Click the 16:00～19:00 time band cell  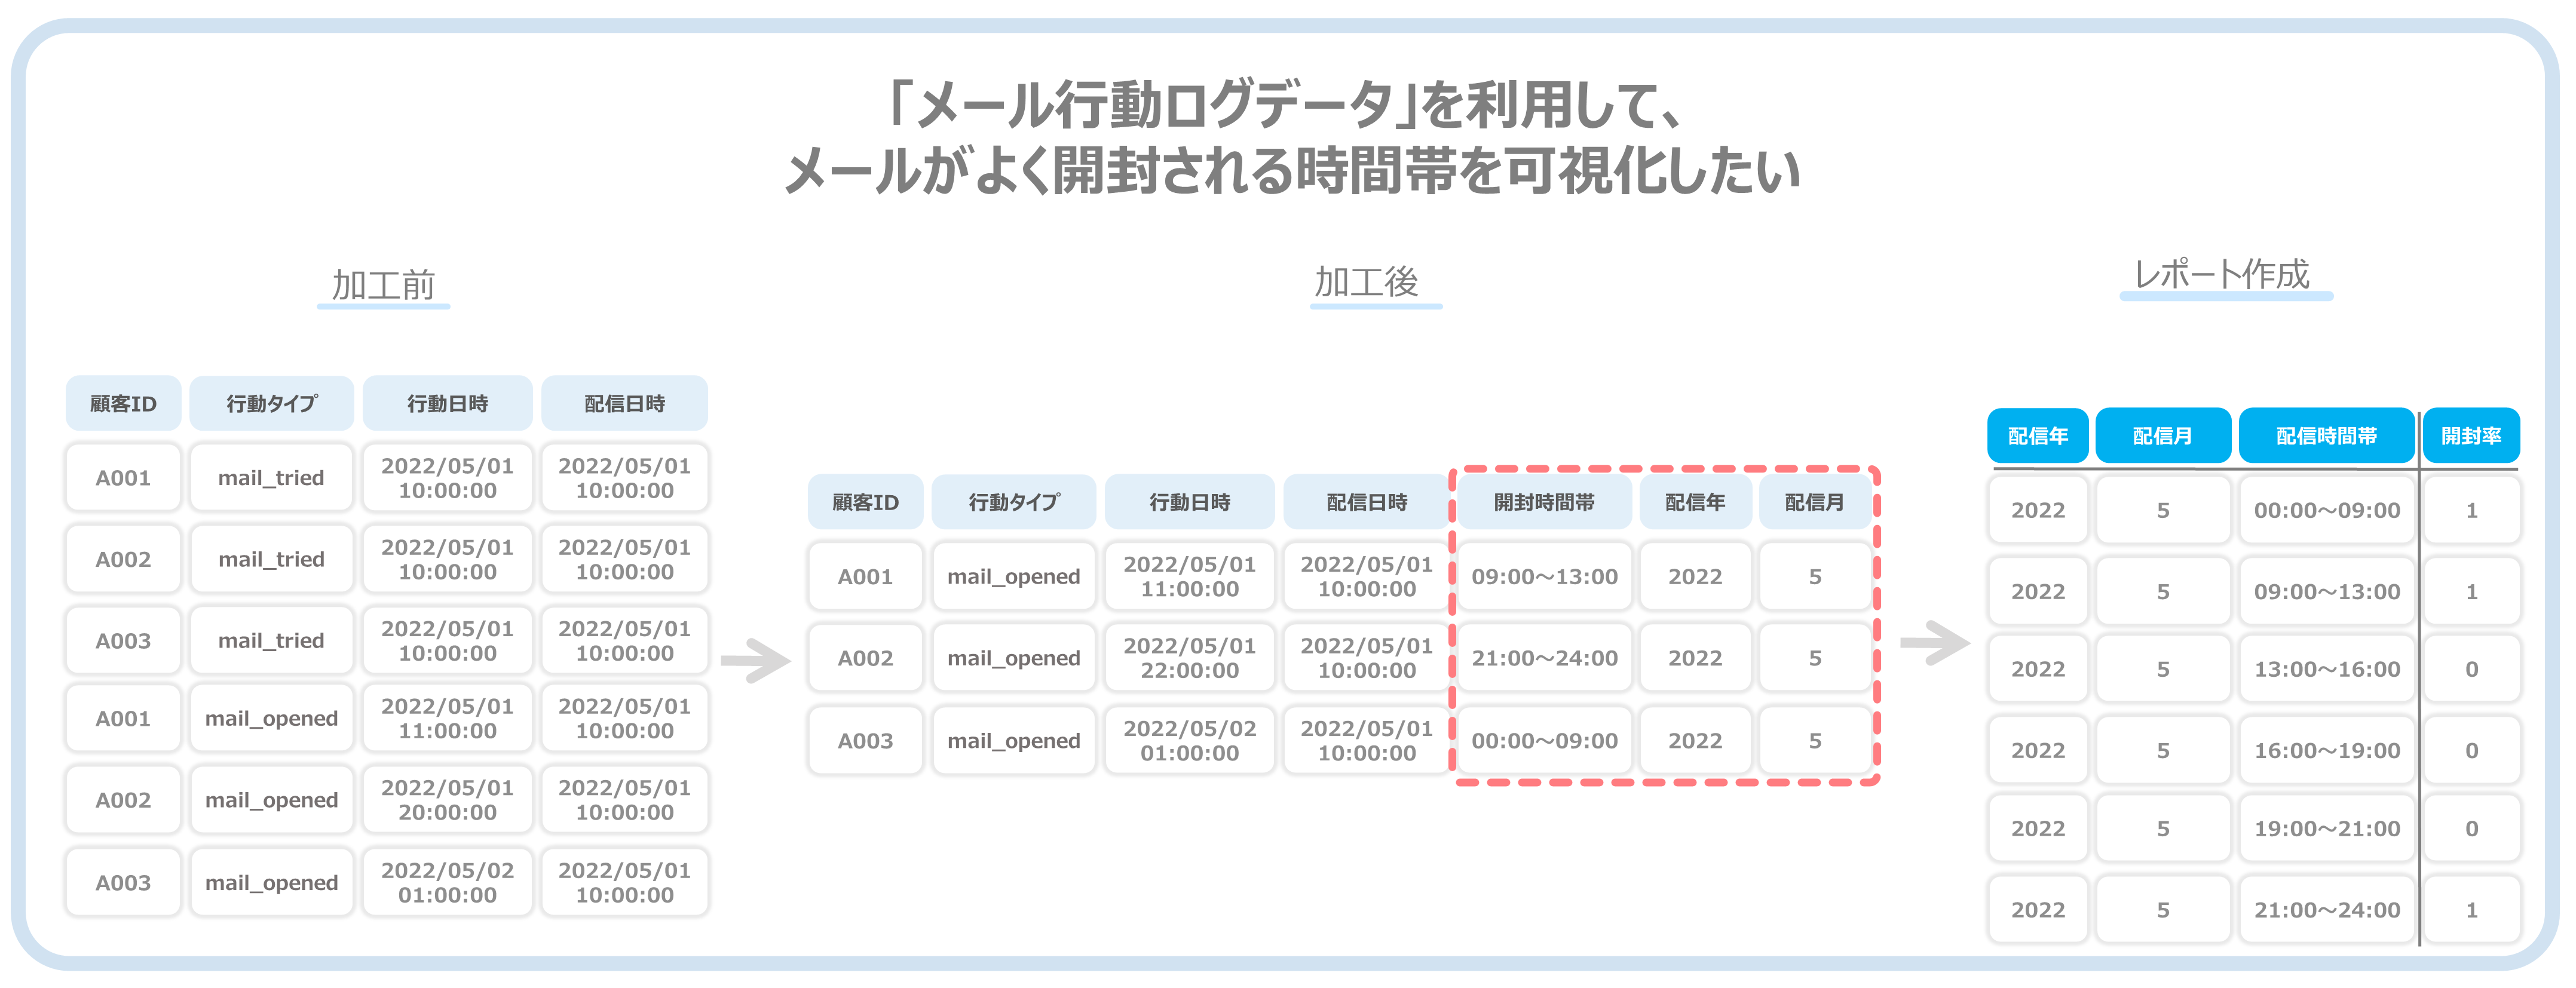2326,750
